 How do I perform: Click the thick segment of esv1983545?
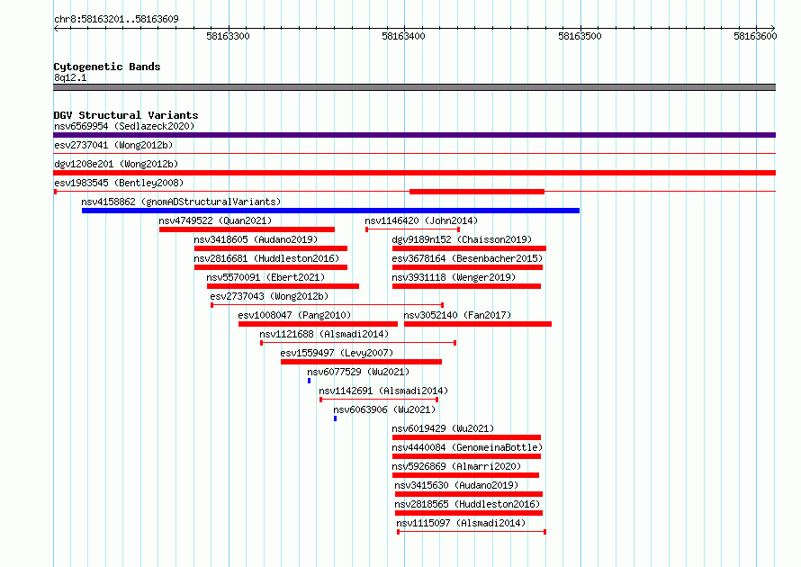coord(477,192)
